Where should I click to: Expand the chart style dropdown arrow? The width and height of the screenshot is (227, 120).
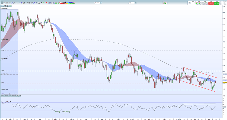(167, 3)
